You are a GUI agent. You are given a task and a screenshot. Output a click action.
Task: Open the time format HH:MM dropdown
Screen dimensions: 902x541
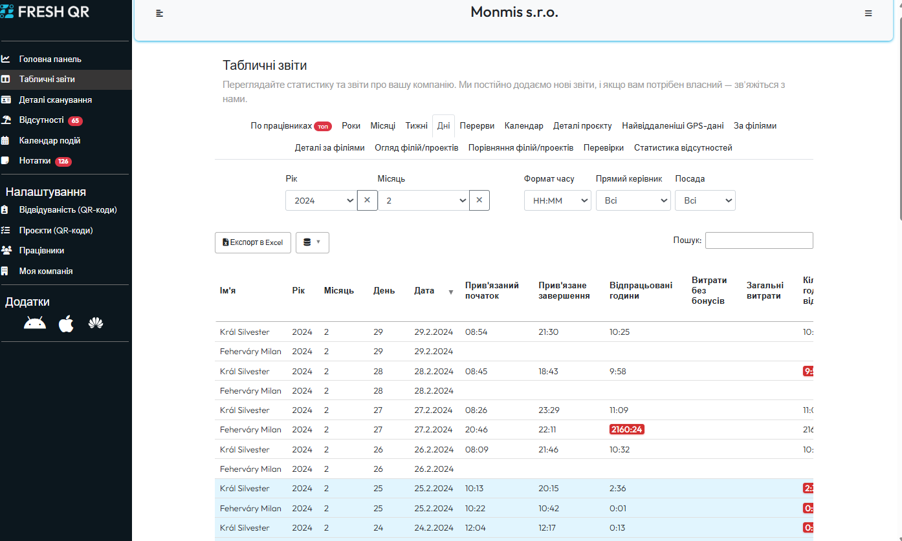click(557, 200)
